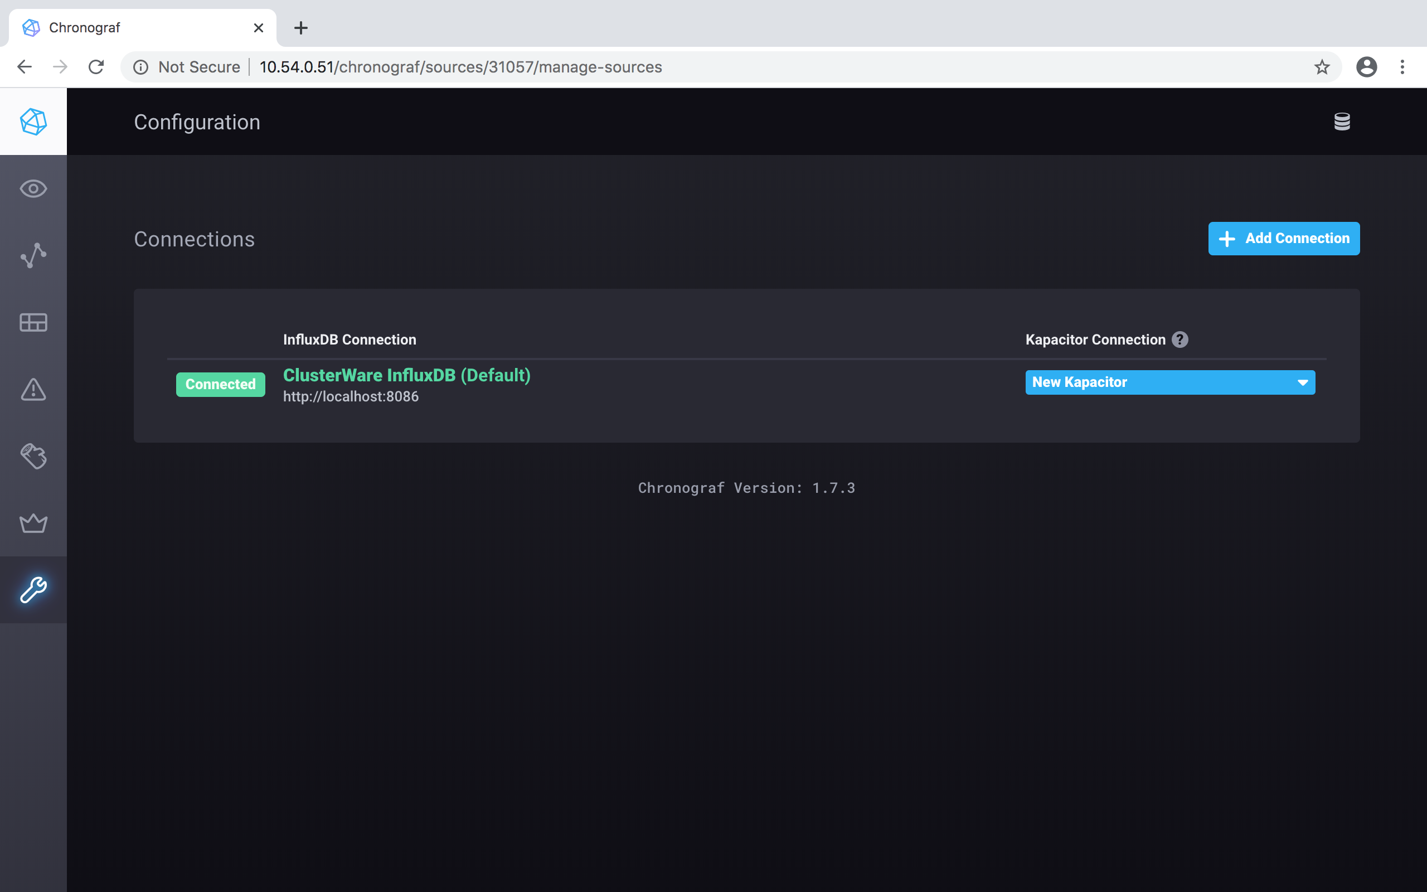The height and width of the screenshot is (892, 1427).
Task: Click the Kapacitor Connection help question mark
Action: point(1180,339)
